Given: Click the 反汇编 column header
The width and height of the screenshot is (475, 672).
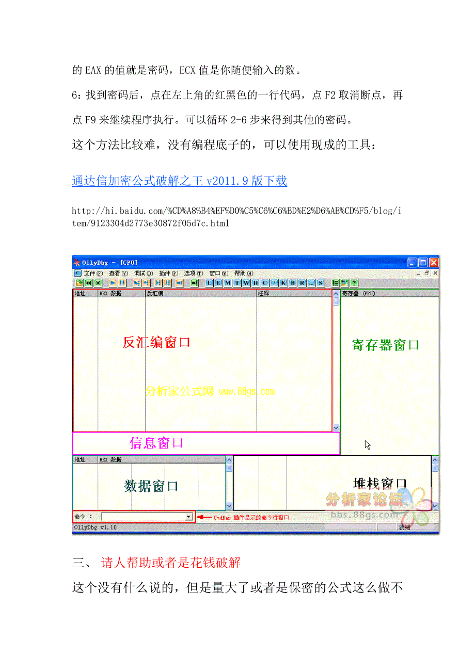Looking at the screenshot, I should point(201,293).
